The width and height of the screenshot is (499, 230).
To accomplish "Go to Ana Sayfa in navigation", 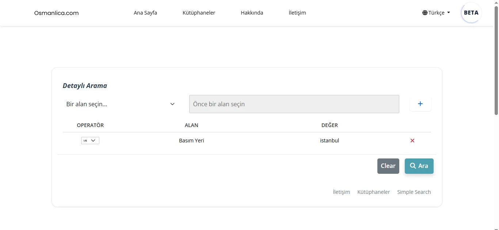I will point(145,13).
